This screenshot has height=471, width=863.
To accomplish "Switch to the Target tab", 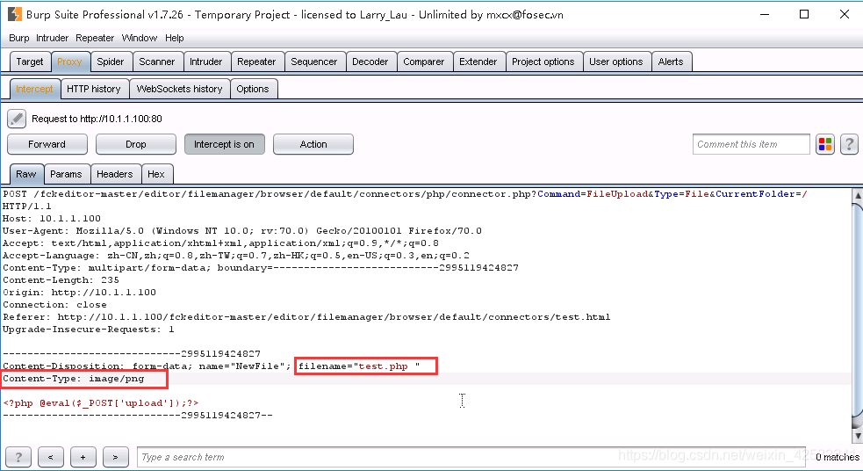I will click(x=30, y=62).
